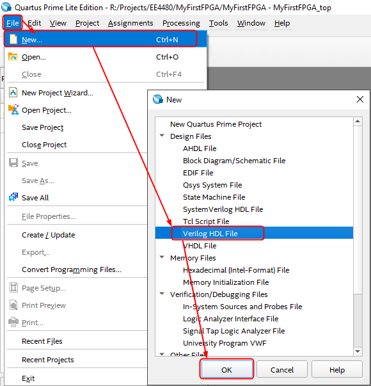Click the Save floppy disk icon
The height and width of the screenshot is (386, 371).
pos(13,163)
